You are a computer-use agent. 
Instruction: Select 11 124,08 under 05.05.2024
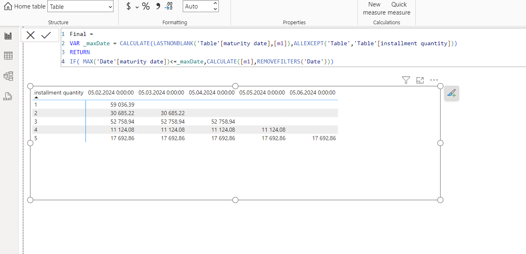(x=274, y=130)
